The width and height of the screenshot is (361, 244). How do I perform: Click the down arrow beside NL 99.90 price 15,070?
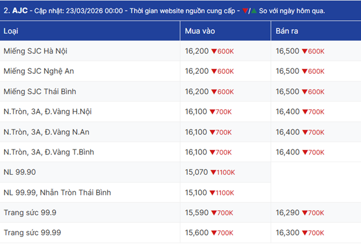tap(214, 172)
